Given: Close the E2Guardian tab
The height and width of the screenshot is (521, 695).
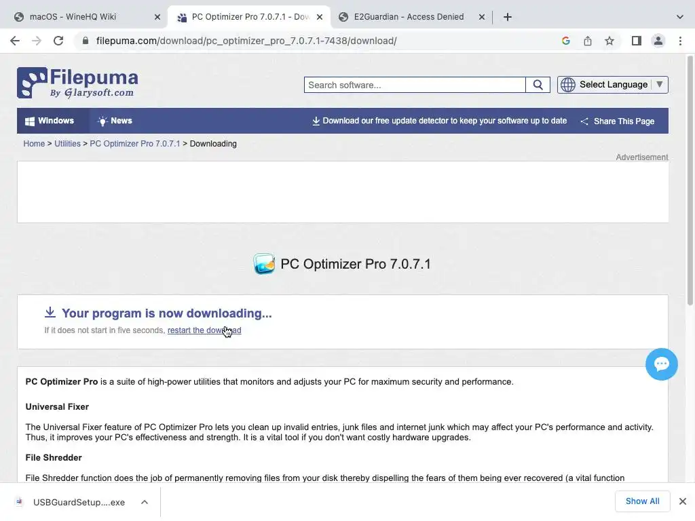Looking at the screenshot, I should point(482,17).
